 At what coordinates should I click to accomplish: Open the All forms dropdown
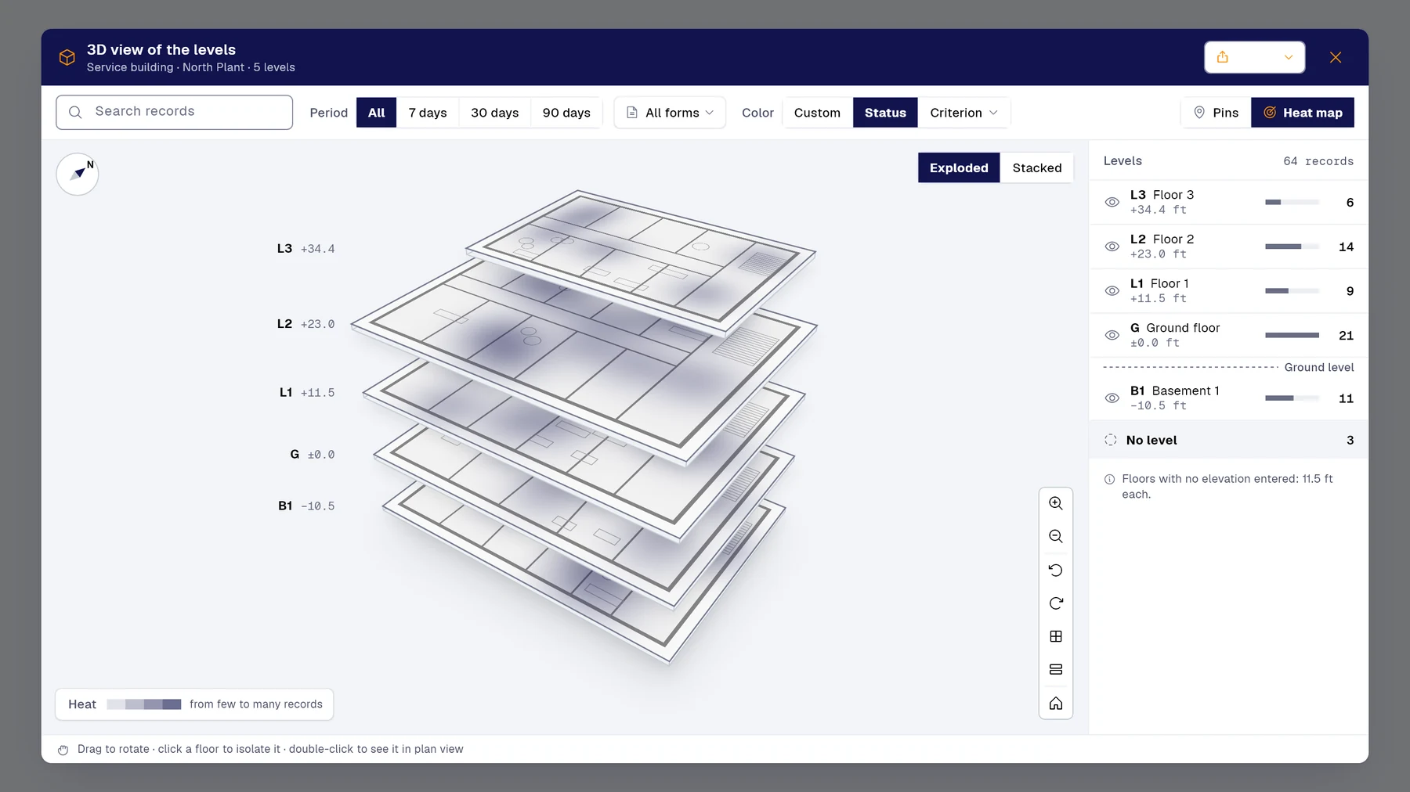(670, 113)
